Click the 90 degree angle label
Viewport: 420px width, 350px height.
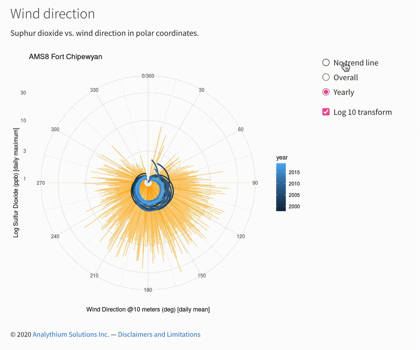point(255,183)
